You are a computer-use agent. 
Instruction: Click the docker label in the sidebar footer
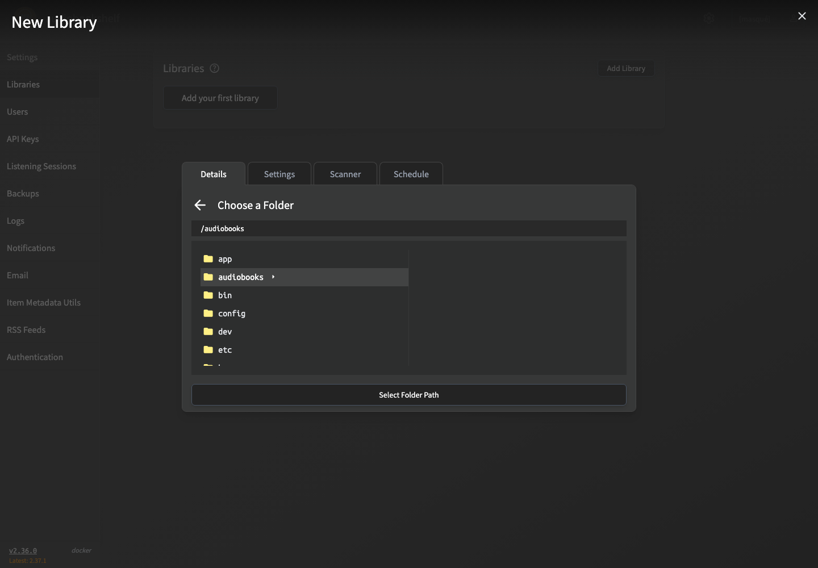coord(81,550)
